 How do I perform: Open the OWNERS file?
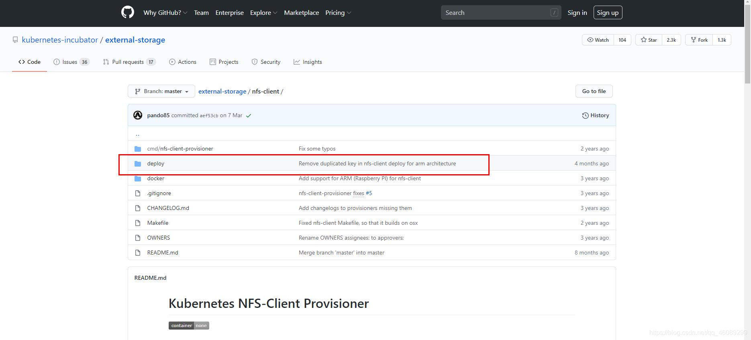(158, 238)
